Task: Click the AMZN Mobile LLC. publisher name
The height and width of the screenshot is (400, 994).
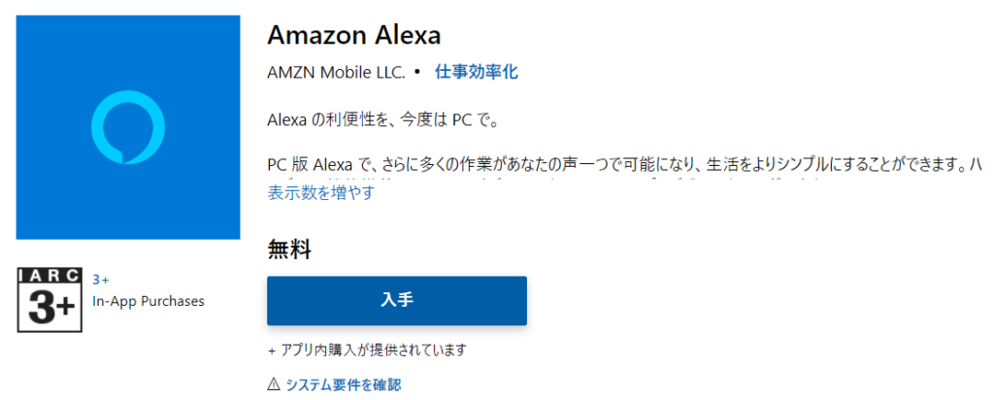Action: (x=337, y=72)
